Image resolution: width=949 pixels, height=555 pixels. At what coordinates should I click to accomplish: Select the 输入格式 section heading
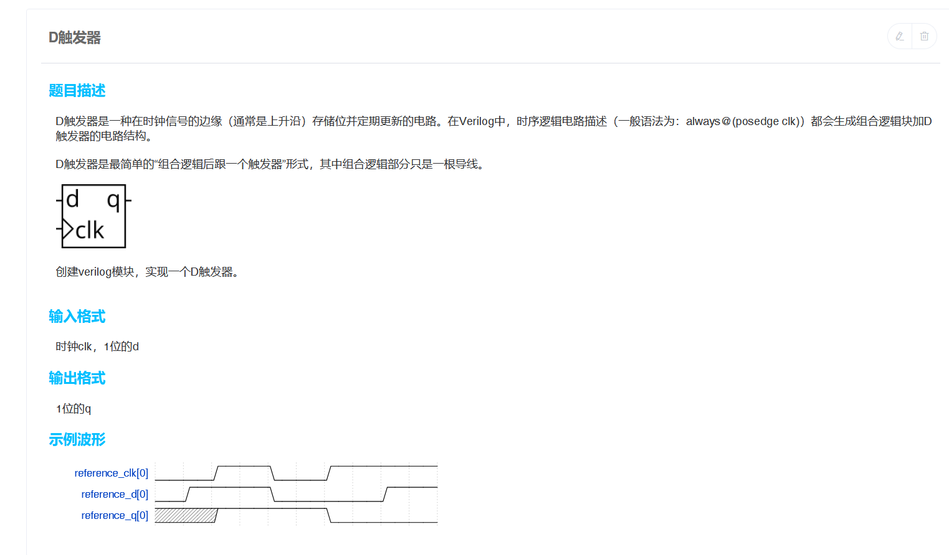(x=77, y=317)
